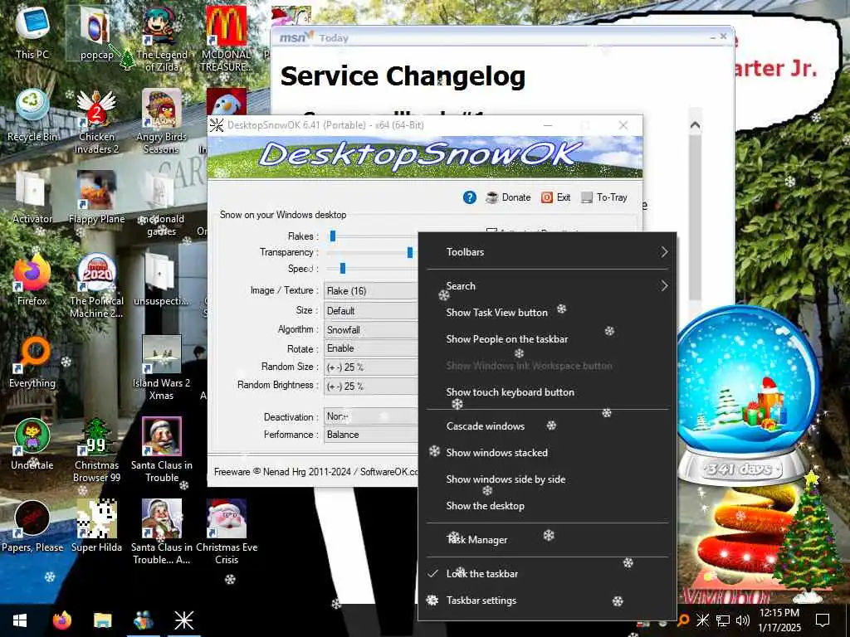Open Firefox from the taskbar
Image resolution: width=850 pixels, height=637 pixels.
click(61, 620)
